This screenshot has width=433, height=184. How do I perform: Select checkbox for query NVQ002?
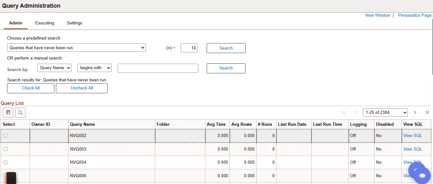5,136
